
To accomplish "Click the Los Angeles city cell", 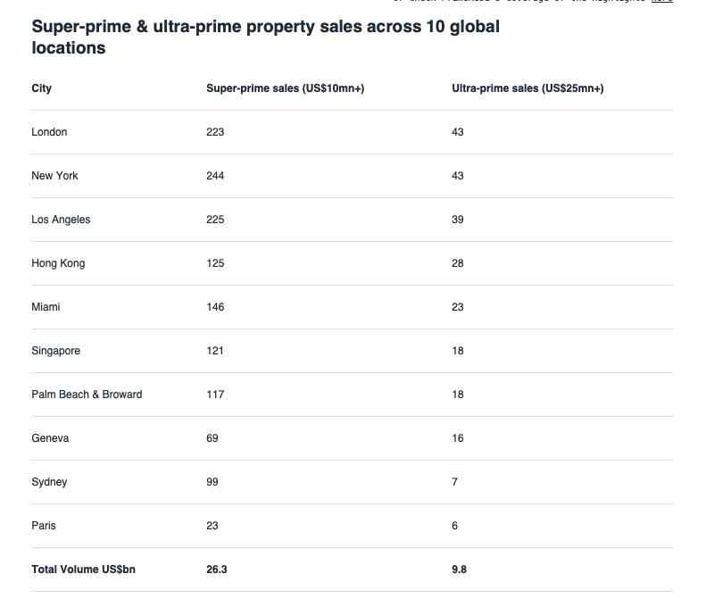I will tap(61, 220).
